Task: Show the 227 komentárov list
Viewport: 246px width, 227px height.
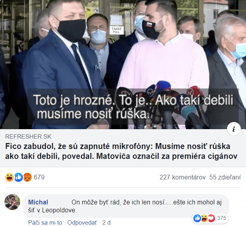Action: click(183, 177)
